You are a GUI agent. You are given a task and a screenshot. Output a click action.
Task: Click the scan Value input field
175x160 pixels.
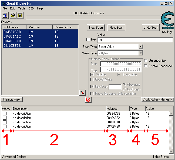tap(135, 40)
